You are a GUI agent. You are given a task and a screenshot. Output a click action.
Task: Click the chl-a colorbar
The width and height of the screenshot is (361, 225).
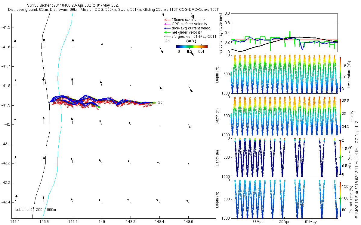340,157
